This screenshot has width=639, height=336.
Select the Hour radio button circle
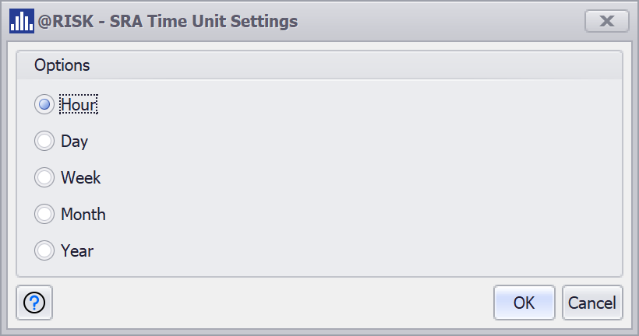pyautogui.click(x=44, y=104)
